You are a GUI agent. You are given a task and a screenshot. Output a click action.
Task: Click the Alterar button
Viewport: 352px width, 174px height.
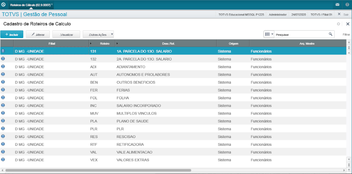38,34
